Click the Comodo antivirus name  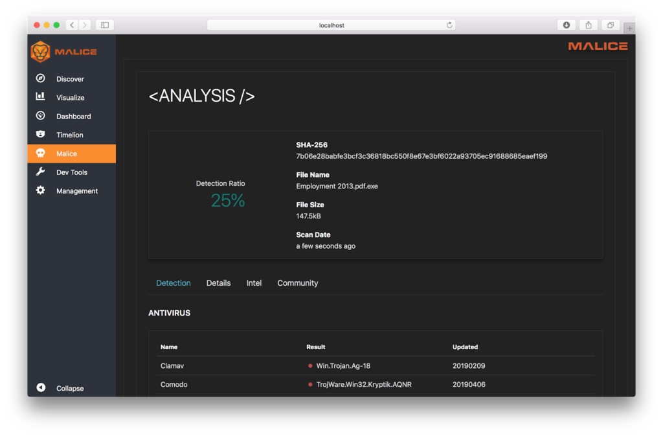174,384
